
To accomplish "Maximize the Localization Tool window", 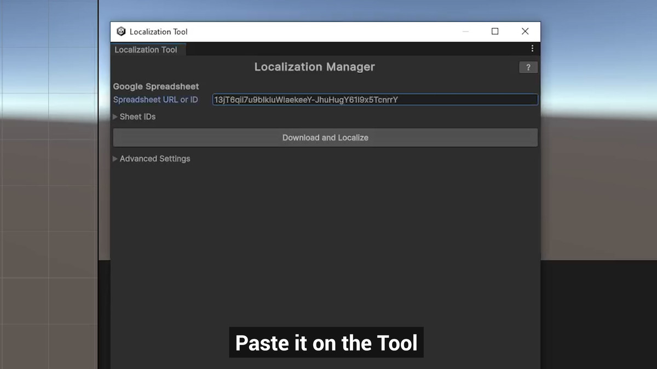I will pyautogui.click(x=495, y=32).
